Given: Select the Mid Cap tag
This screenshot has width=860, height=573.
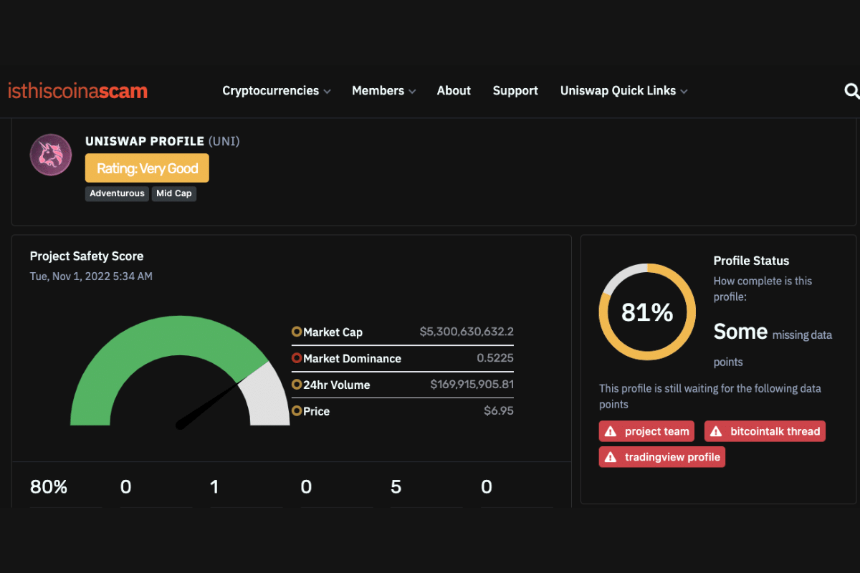Looking at the screenshot, I should pos(174,193).
